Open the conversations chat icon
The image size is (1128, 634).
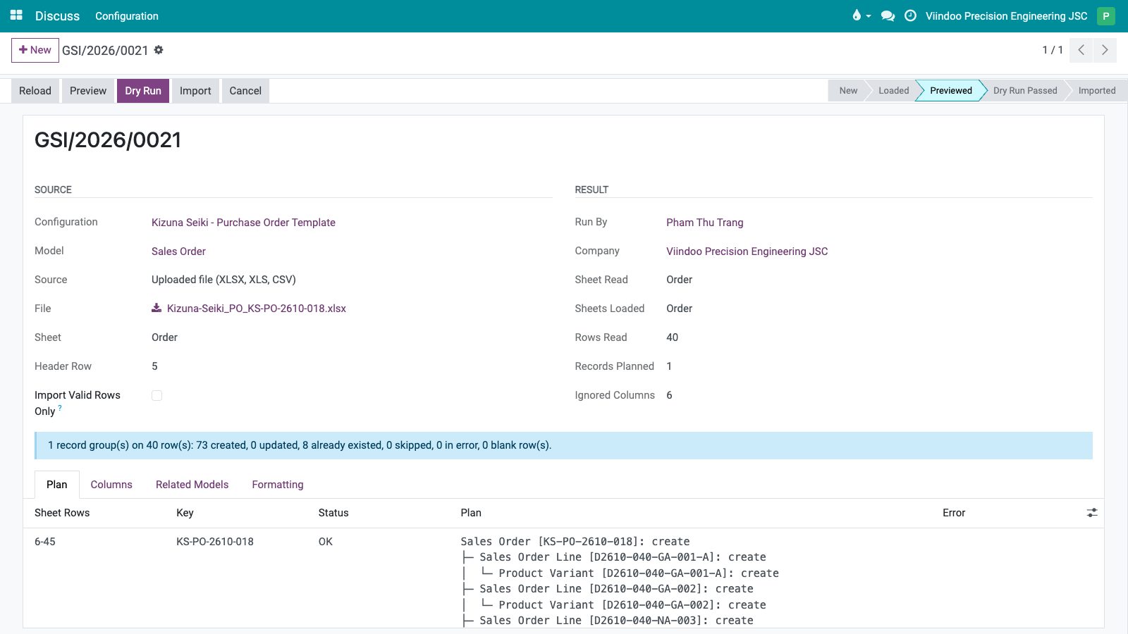coord(888,15)
